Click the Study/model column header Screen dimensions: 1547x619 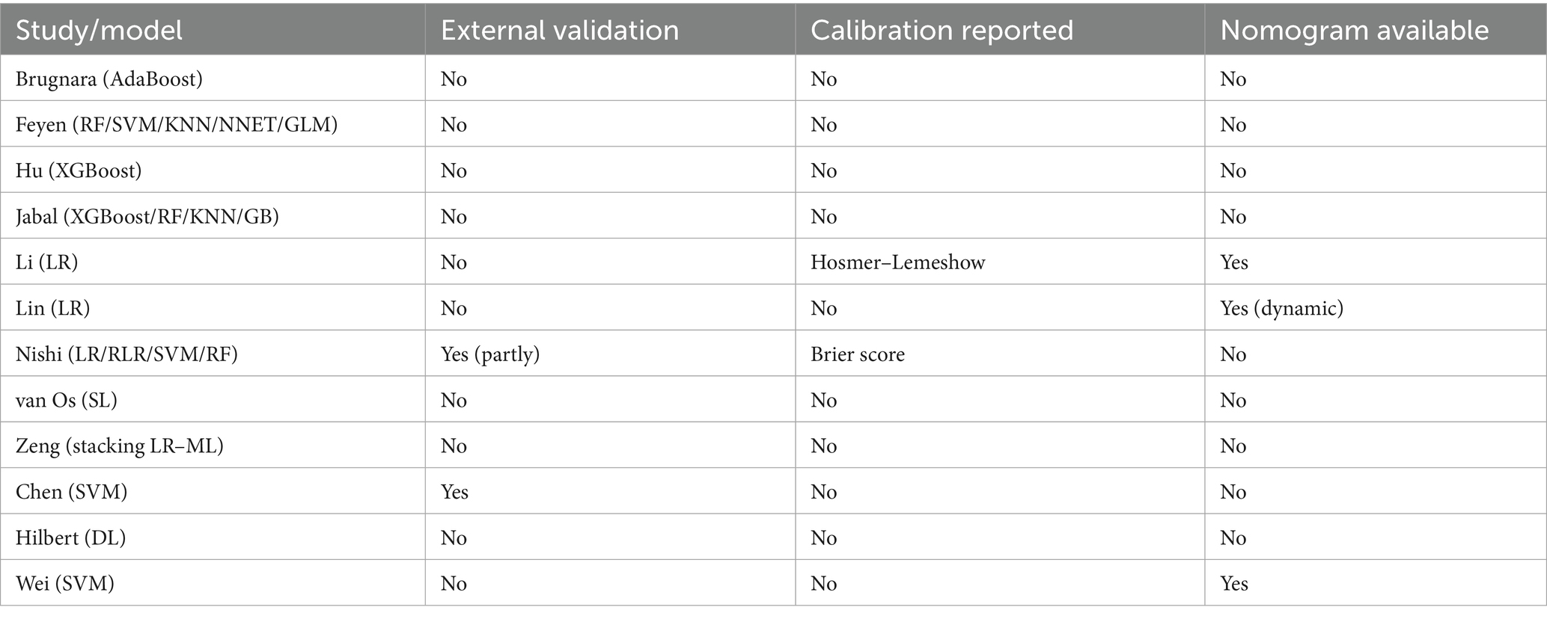tap(100, 30)
